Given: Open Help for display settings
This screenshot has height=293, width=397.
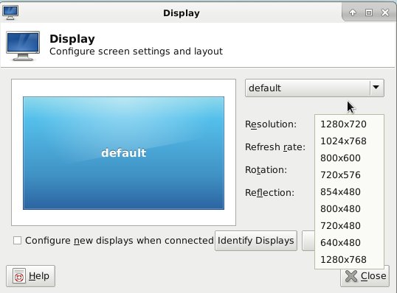Looking at the screenshot, I should (31, 276).
